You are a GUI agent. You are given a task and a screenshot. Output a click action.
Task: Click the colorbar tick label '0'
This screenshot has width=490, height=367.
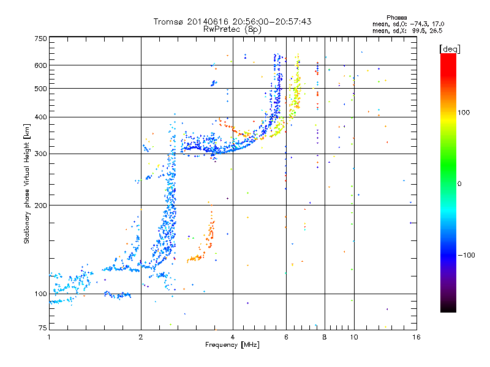[x=459, y=184]
